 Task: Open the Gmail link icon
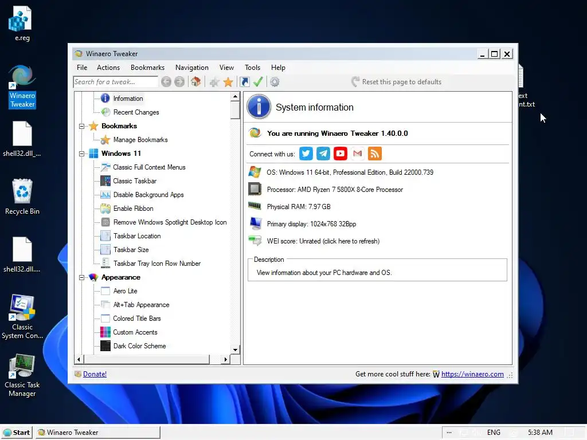358,154
